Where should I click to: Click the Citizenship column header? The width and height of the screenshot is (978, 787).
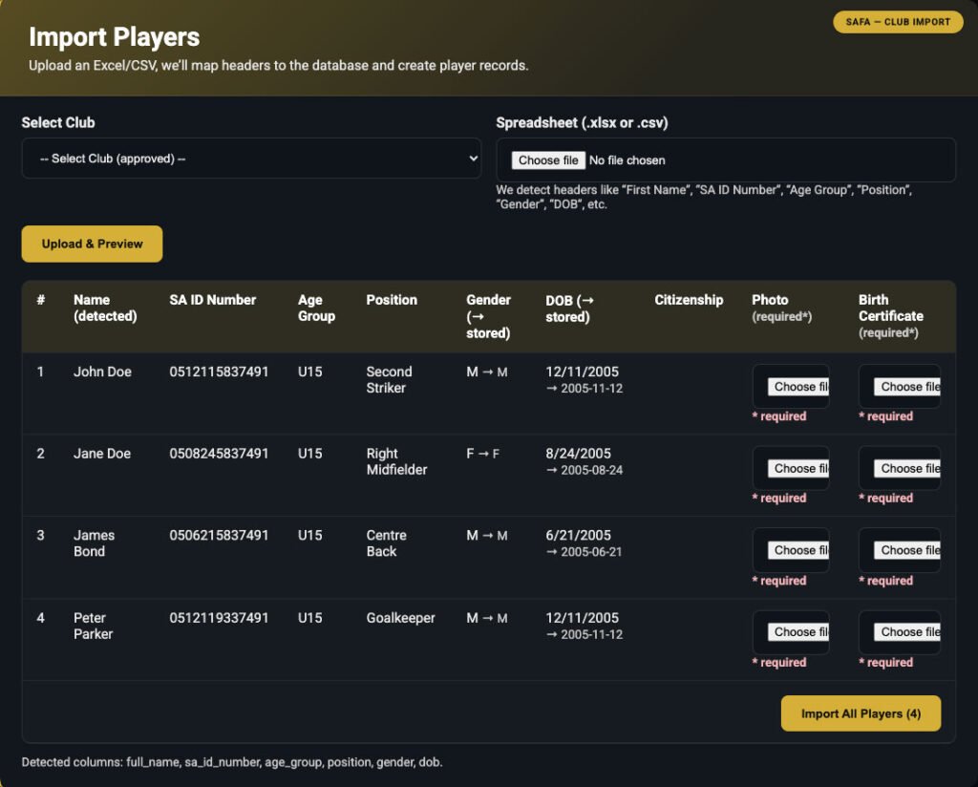tap(689, 300)
